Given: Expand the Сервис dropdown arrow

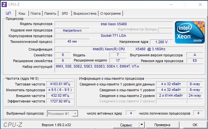Looking at the screenshot, I should (x=142, y=125).
